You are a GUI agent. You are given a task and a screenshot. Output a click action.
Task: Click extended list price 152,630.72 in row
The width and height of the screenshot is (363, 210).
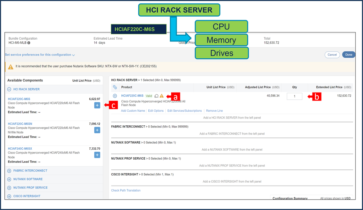344,95
